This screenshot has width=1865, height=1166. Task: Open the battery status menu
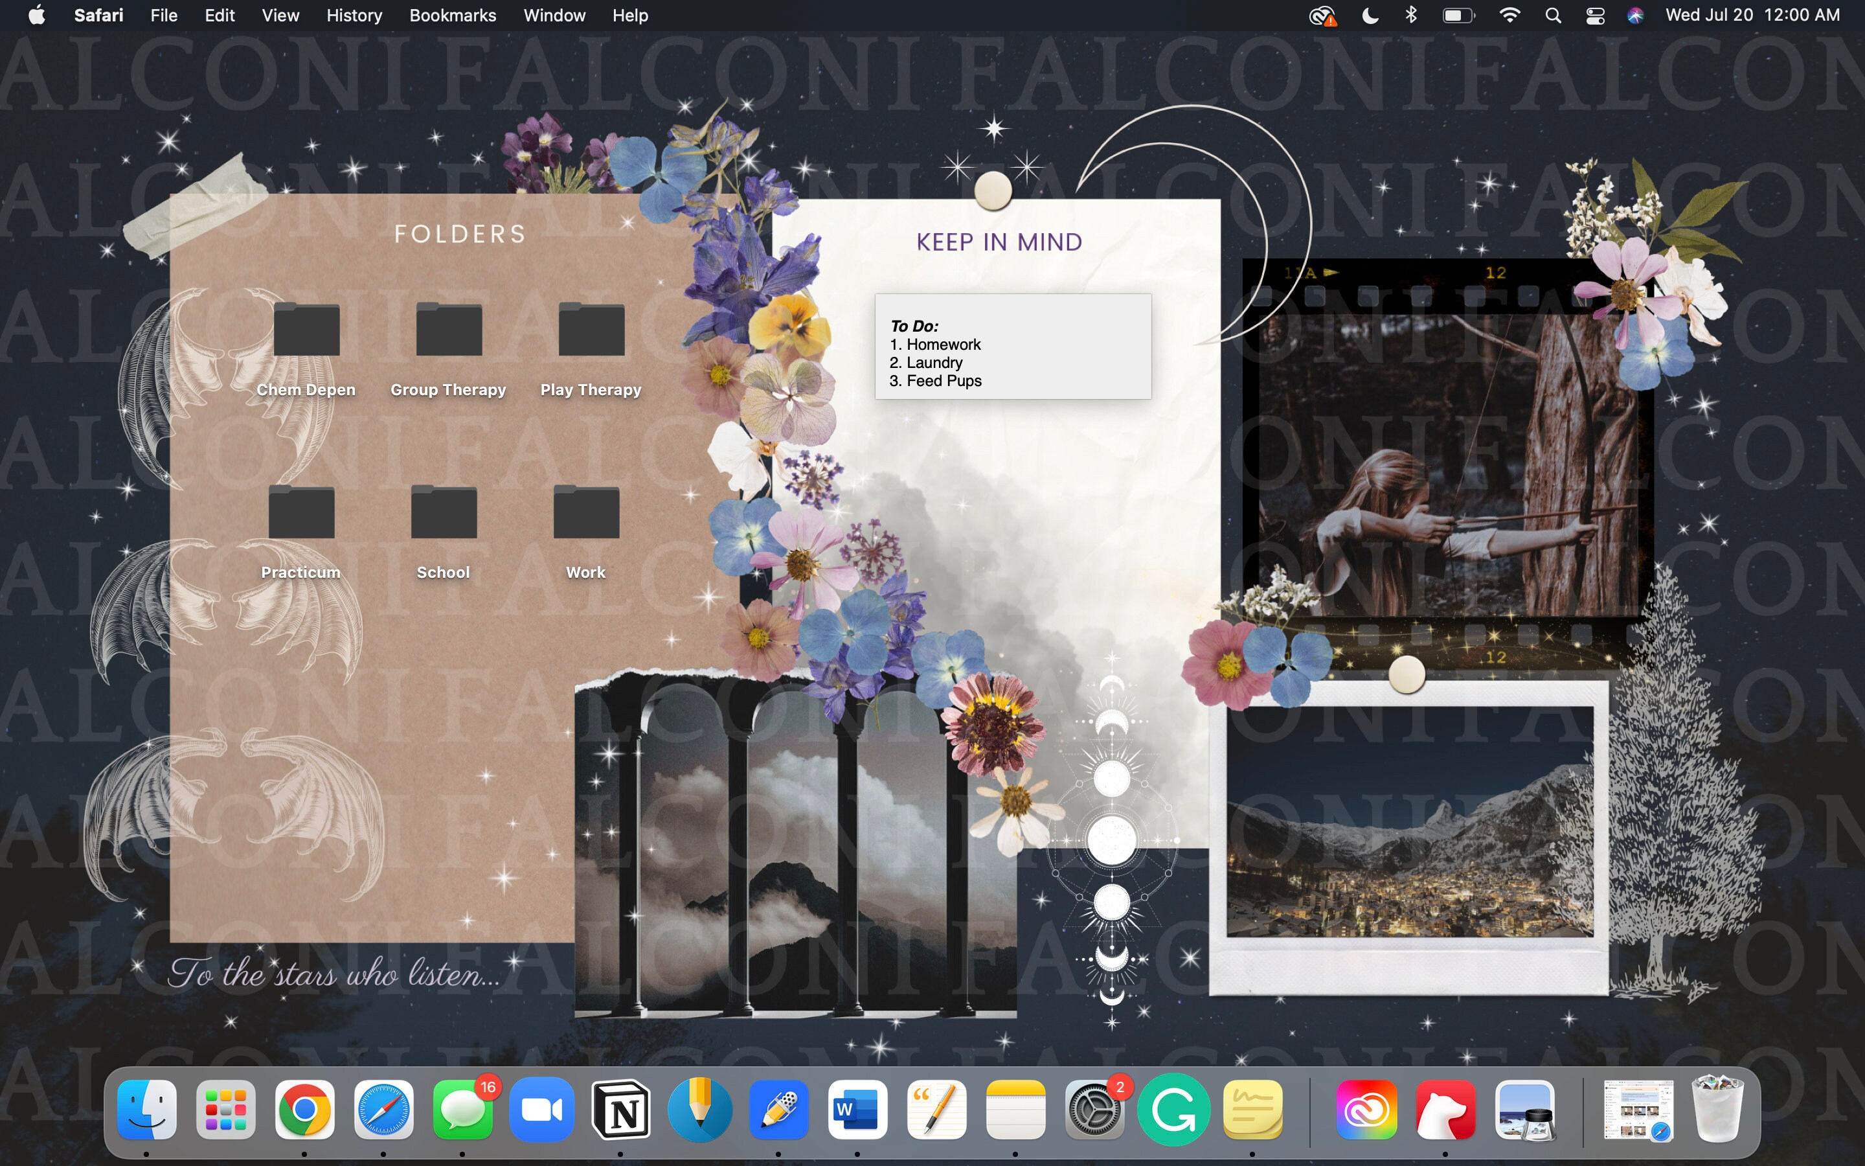(1458, 15)
